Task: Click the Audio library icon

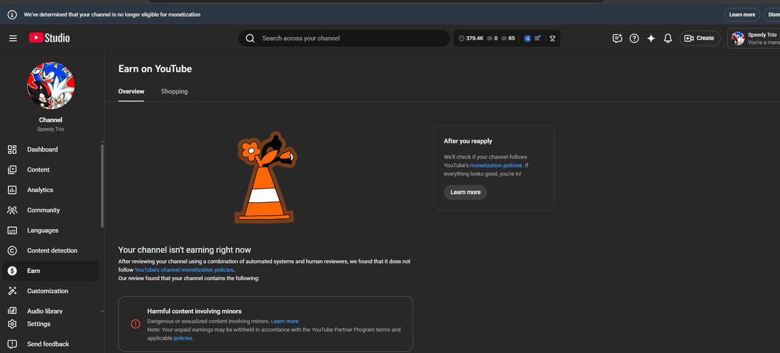Action: [12, 311]
